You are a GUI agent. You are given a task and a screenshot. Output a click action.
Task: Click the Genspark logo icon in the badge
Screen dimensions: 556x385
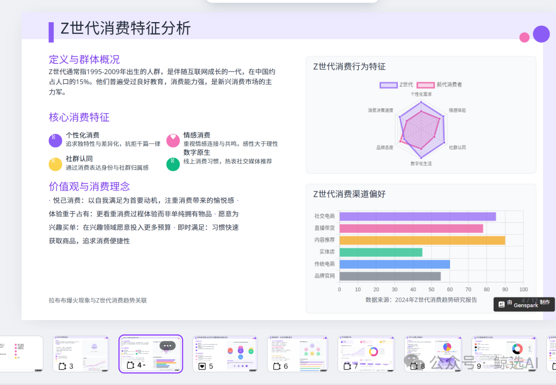(501, 304)
